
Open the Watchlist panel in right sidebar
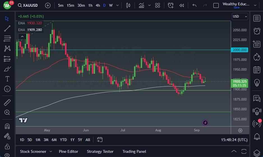pos(257,18)
